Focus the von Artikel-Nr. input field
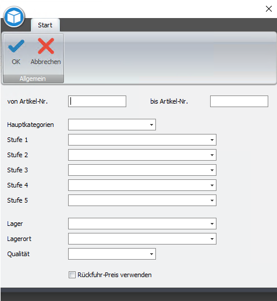 tap(97, 101)
